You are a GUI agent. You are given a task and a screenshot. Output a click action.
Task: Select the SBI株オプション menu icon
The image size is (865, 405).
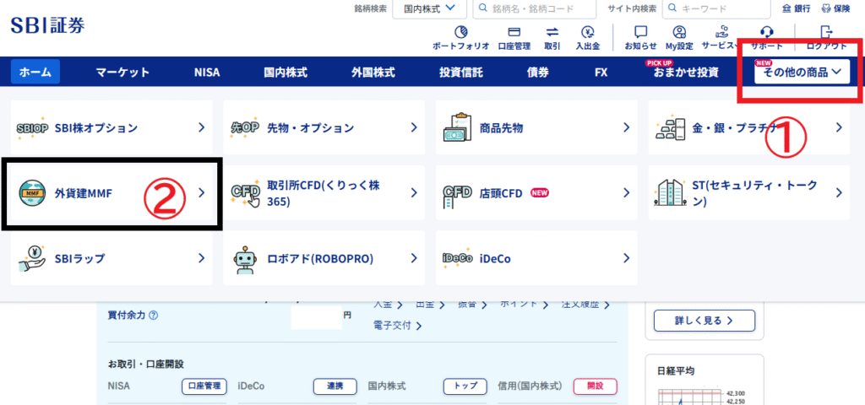(33, 128)
